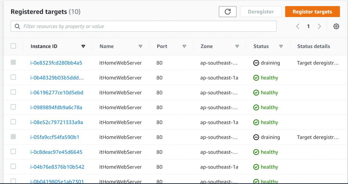This screenshot has width=348, height=184.
Task: Sort by Instance ID column arrow
Action: click(83, 46)
